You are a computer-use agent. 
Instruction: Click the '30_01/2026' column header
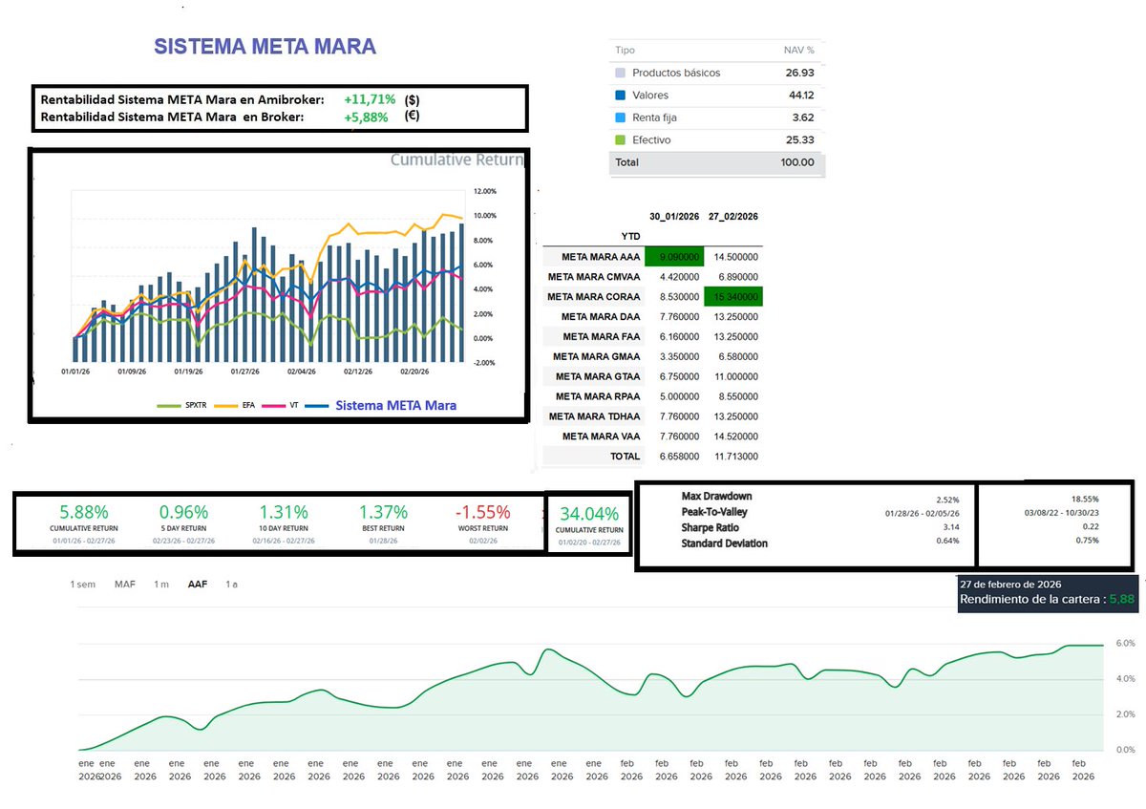[x=674, y=217]
